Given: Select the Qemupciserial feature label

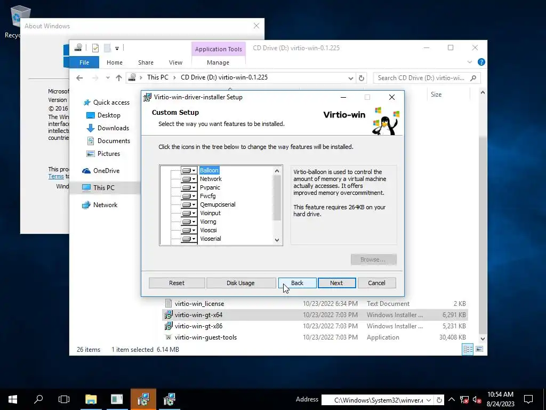Looking at the screenshot, I should pyautogui.click(x=218, y=204).
